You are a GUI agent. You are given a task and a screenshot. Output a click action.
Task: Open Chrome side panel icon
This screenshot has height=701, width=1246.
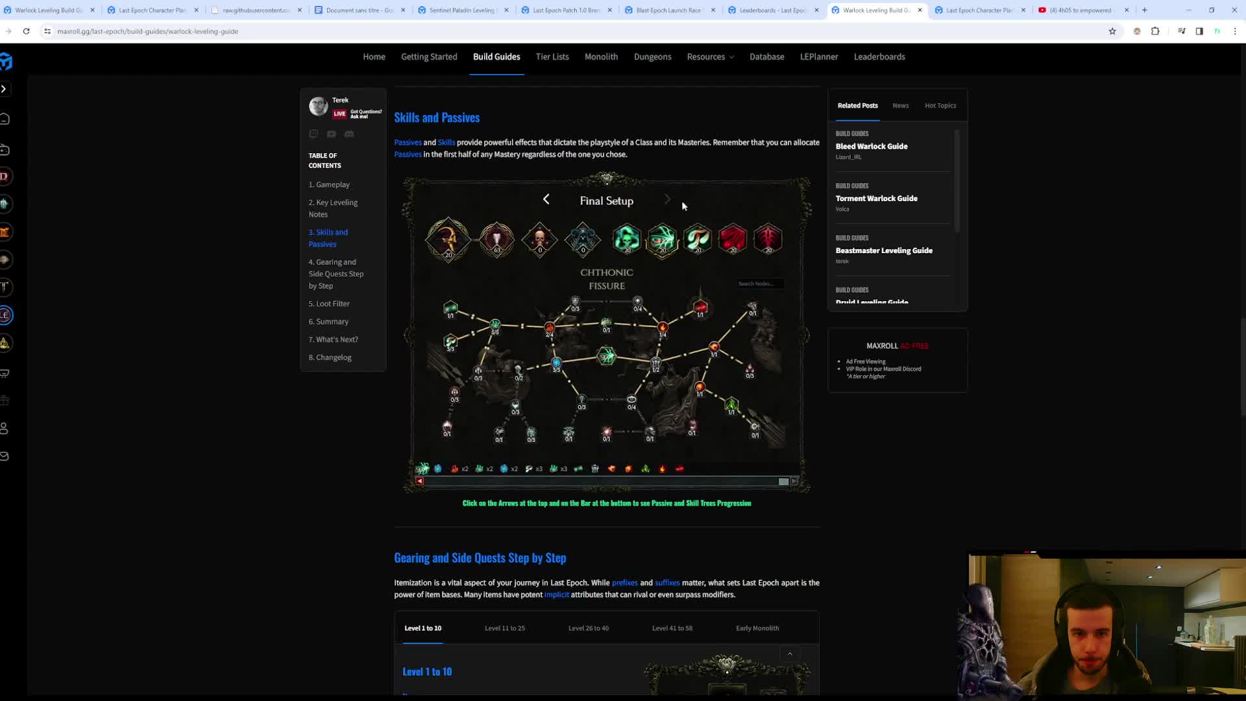[x=1199, y=31]
